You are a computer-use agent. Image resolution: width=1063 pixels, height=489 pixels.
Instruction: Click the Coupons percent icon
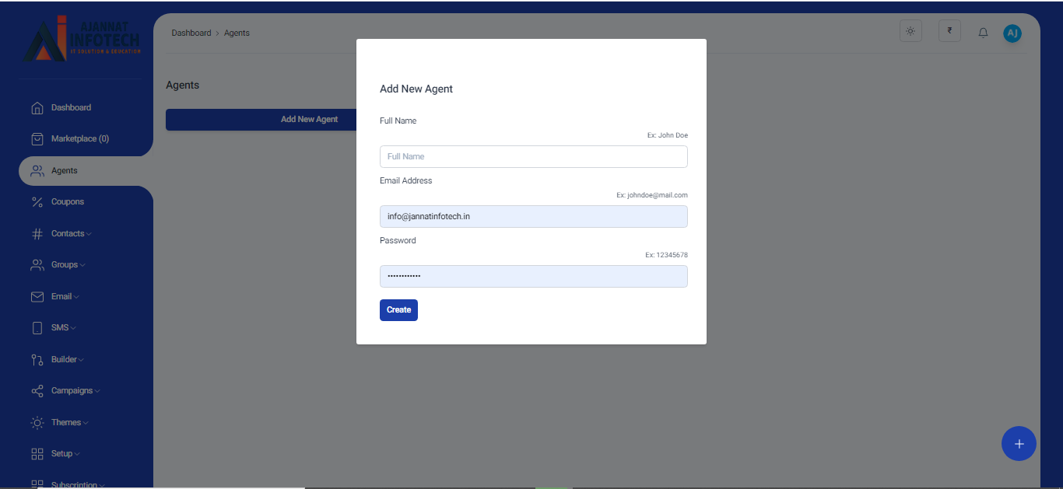click(x=37, y=202)
